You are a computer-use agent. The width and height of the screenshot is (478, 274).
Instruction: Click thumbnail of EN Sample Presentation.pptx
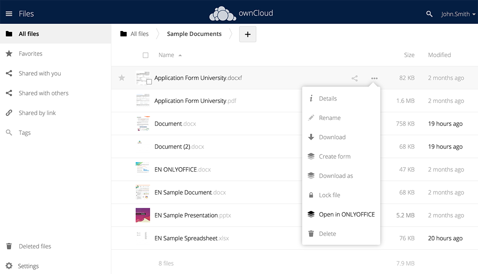pyautogui.click(x=143, y=215)
